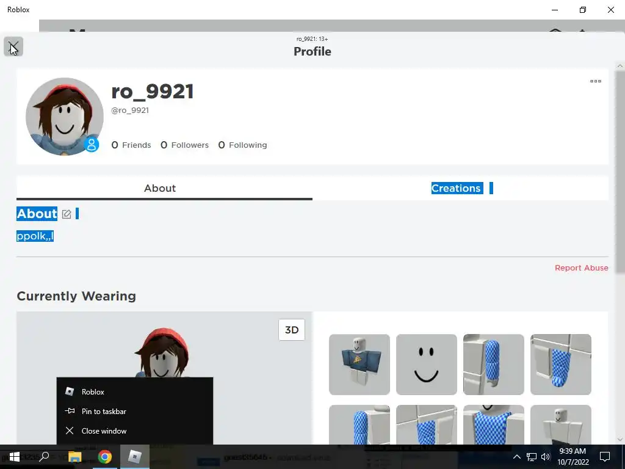Viewport: 625px width, 469px height.
Task: Switch to the Creations tab
Action: pyautogui.click(x=460, y=188)
